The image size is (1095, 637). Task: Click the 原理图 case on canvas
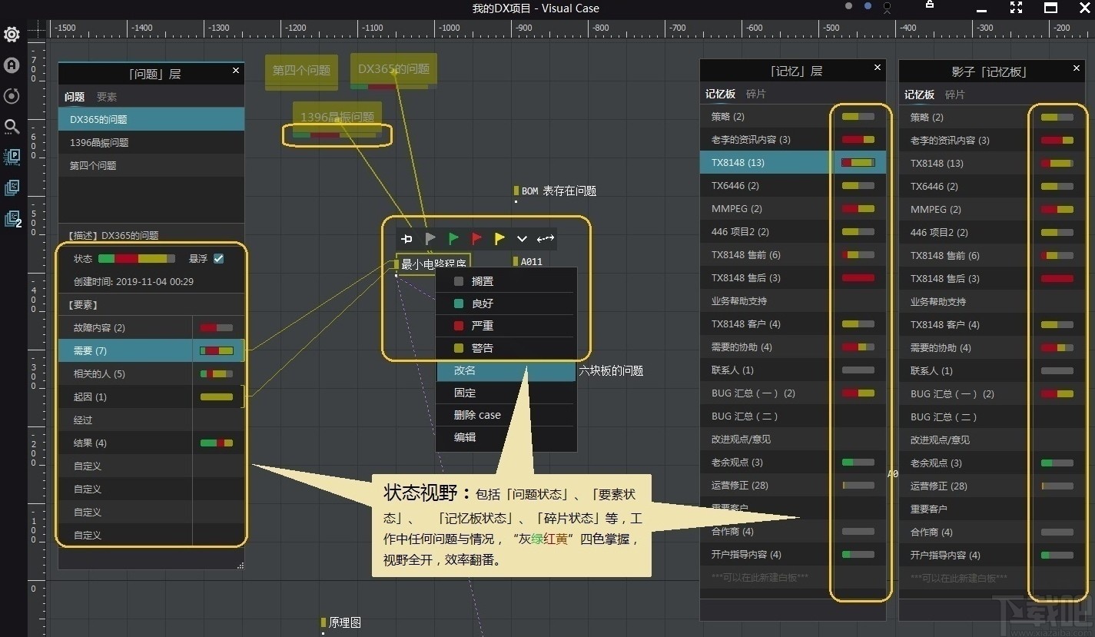(341, 623)
